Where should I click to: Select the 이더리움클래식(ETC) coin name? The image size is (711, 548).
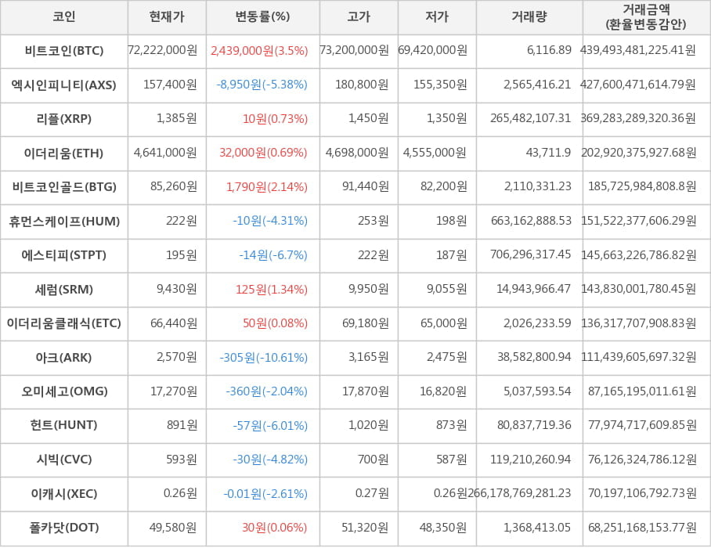[64, 323]
